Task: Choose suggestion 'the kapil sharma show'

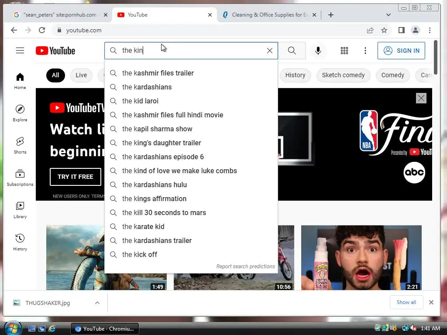Action: 191,129
